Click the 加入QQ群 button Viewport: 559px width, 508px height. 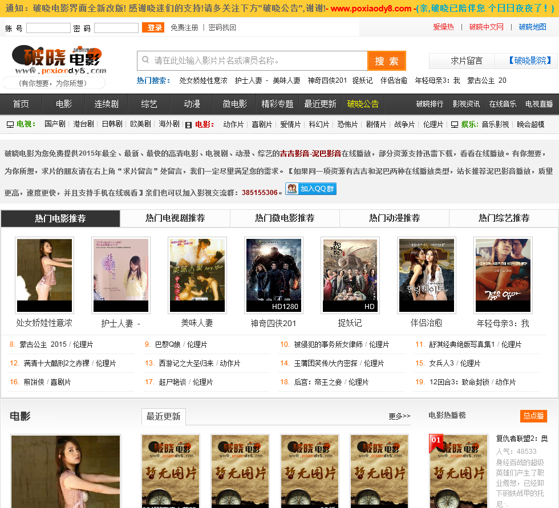coord(311,189)
